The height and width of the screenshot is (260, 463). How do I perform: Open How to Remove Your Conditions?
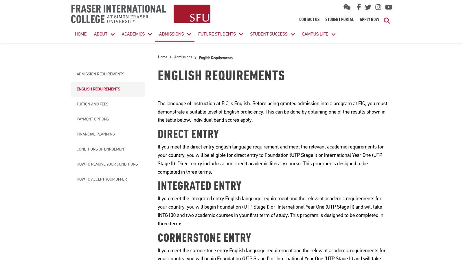(108, 164)
